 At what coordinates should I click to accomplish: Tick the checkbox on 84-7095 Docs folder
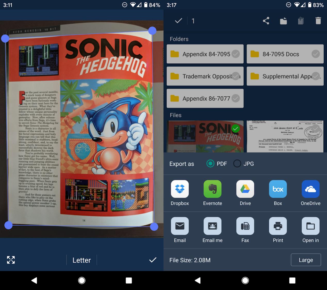[x=316, y=54]
